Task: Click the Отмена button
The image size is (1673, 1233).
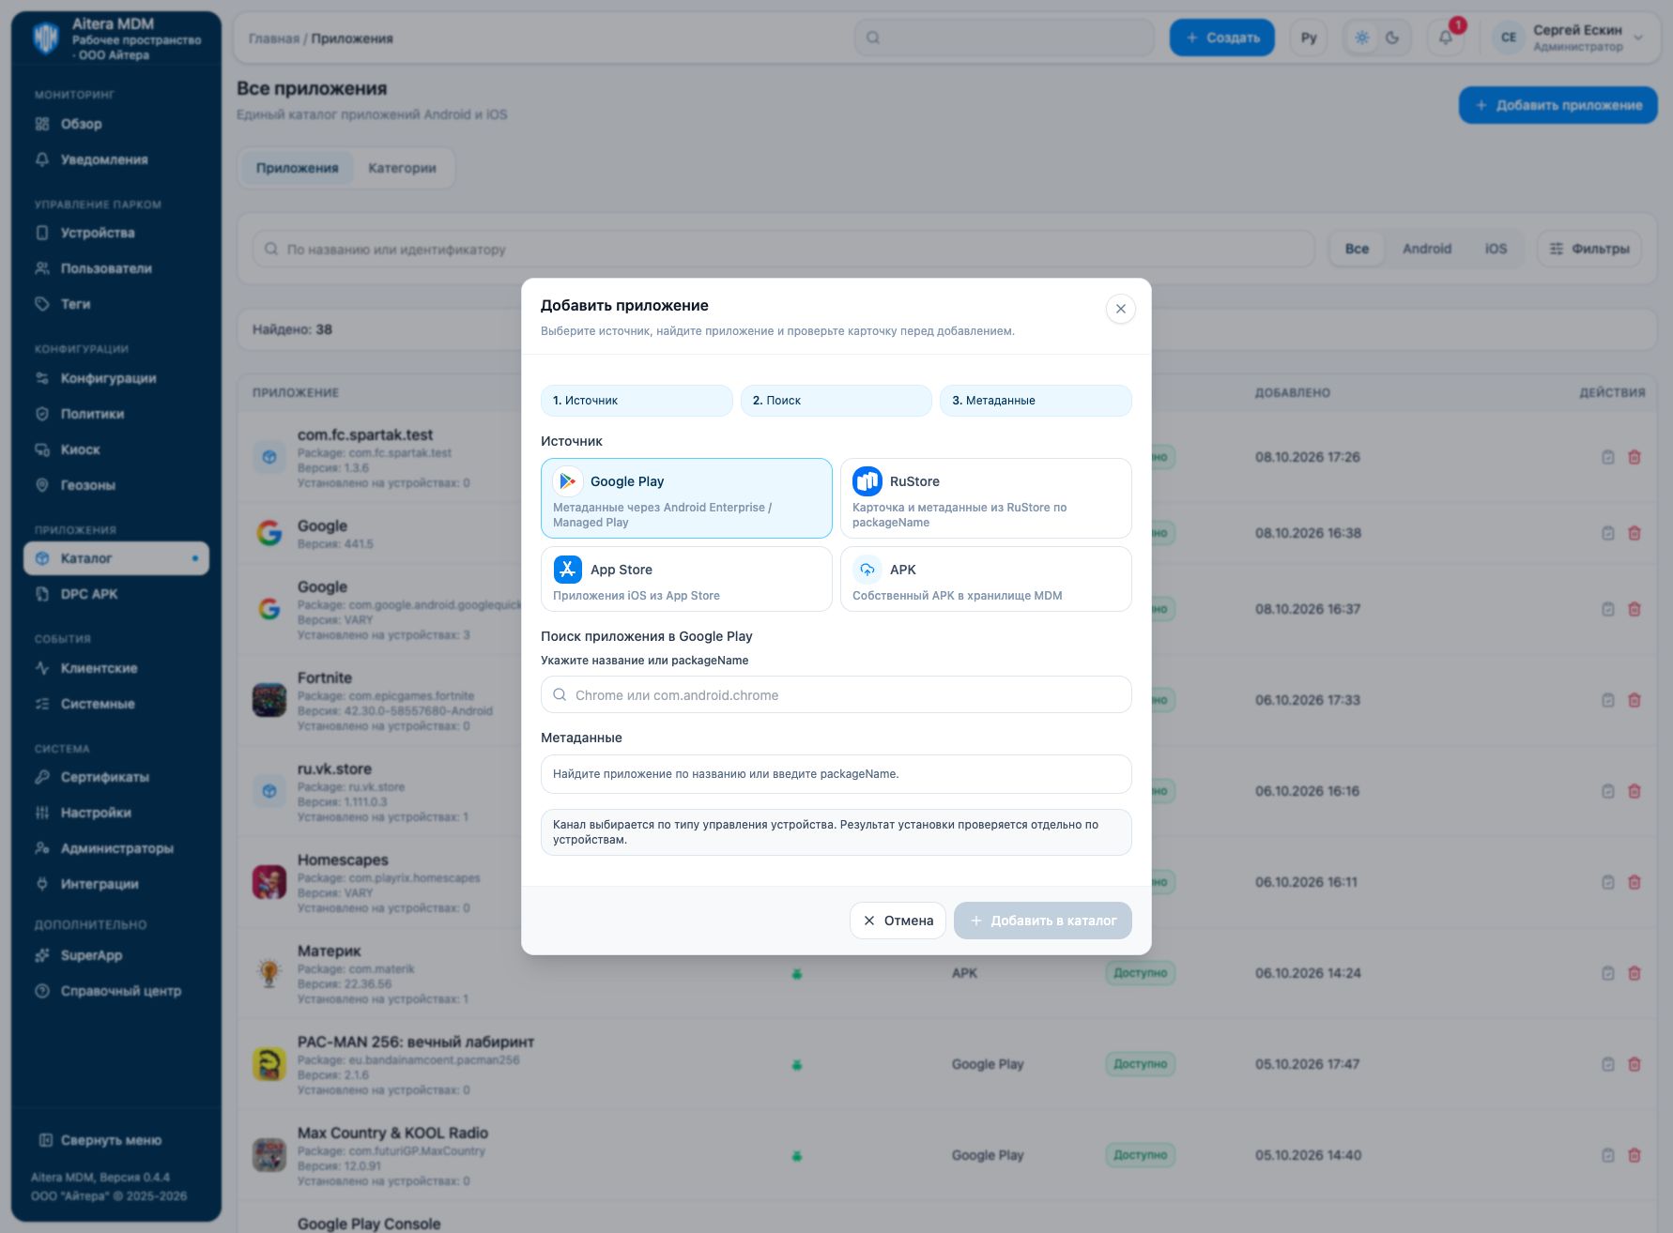Action: 898,921
